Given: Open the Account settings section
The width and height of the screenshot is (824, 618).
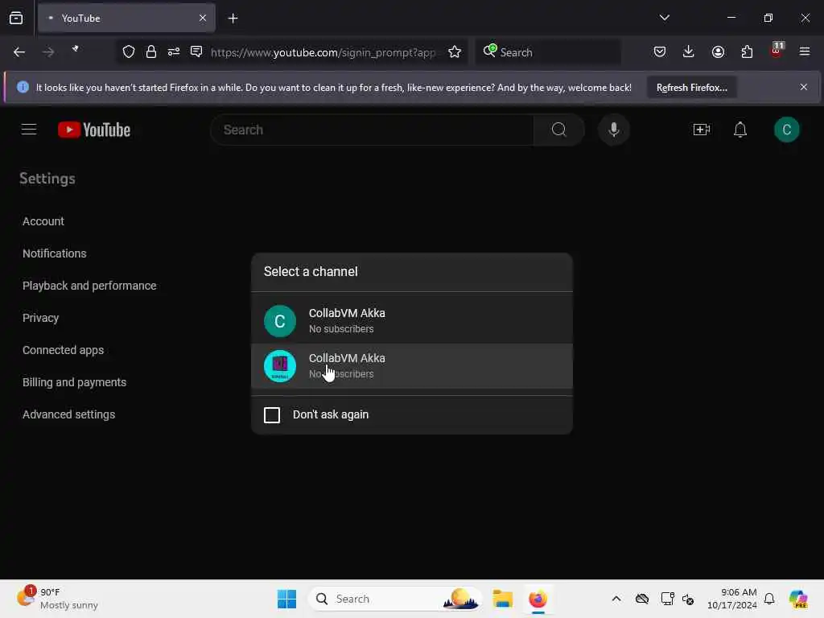Looking at the screenshot, I should click(43, 221).
